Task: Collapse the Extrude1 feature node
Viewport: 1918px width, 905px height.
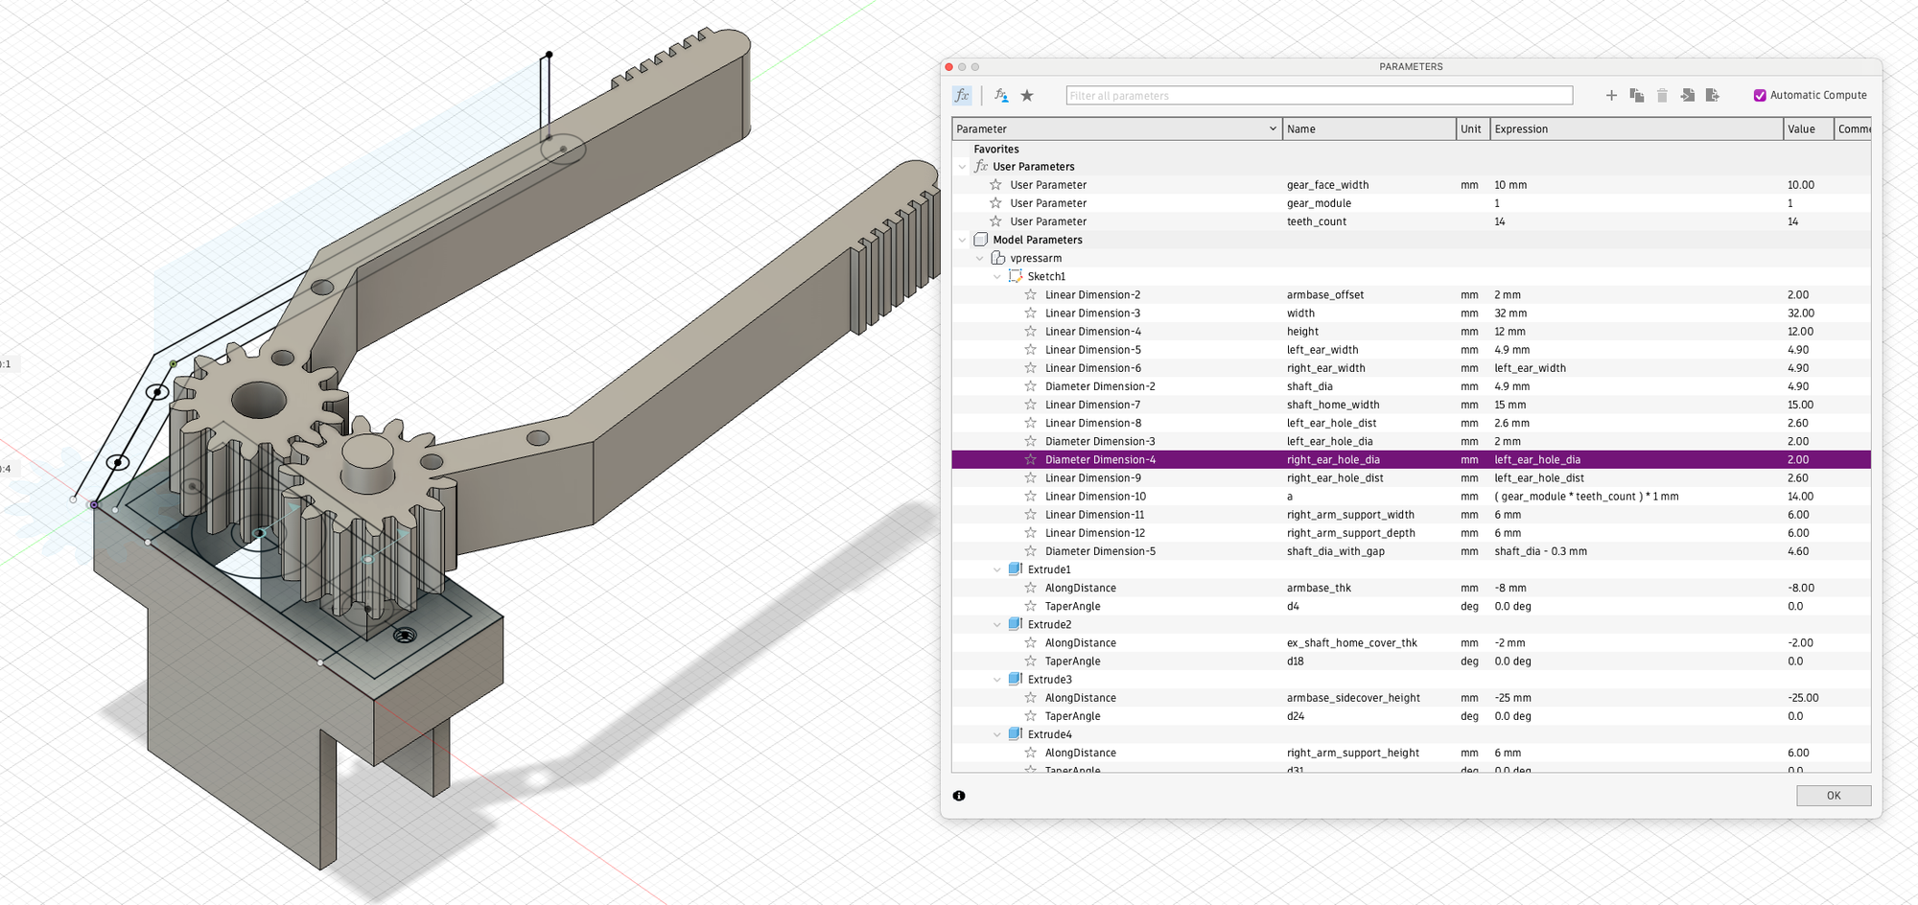Action: (997, 569)
